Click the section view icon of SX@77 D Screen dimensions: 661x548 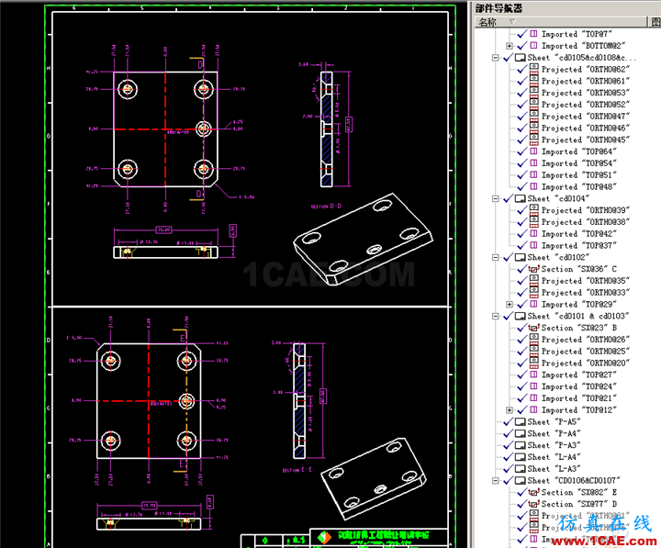533,504
